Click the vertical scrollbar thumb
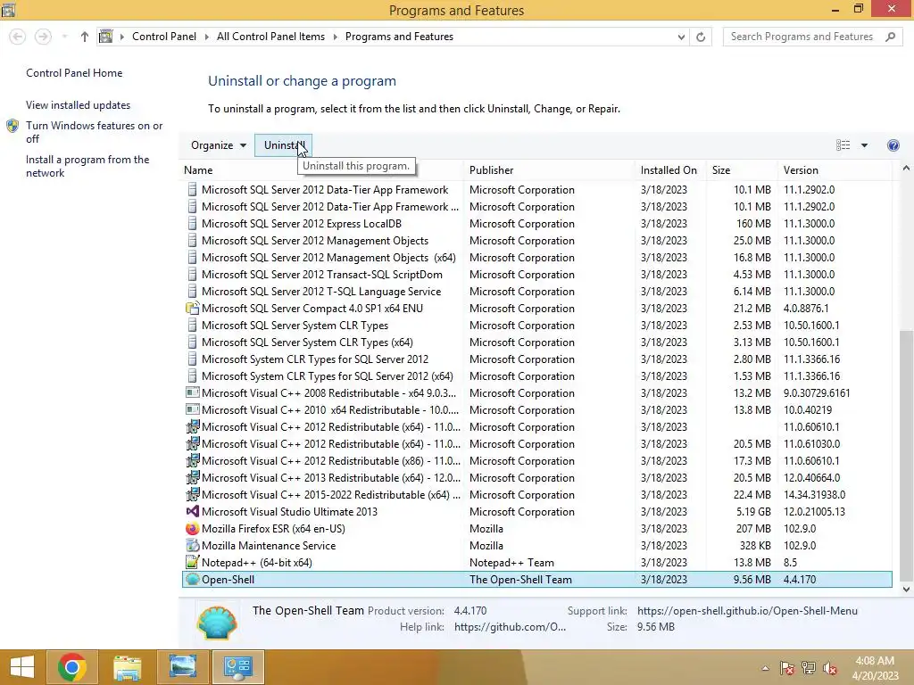Image resolution: width=914 pixels, height=685 pixels. coord(906,455)
